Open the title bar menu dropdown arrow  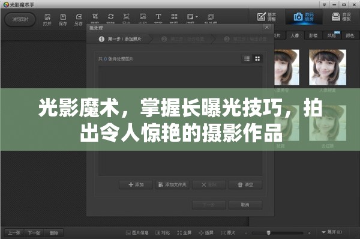324,5
